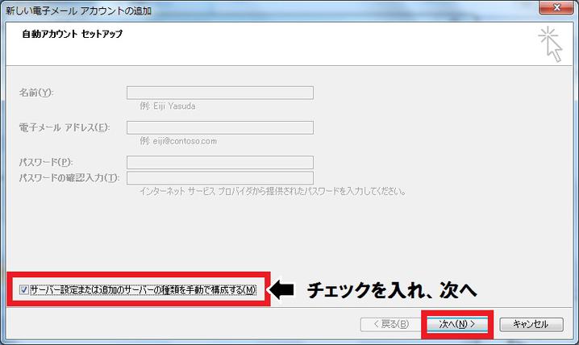Viewport: 579px width, 345px height.
Task: Click the キャンセル button
Action: (x=531, y=324)
